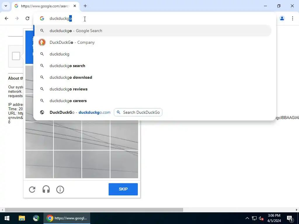Open the Chrome three-dot menu

point(293,18)
